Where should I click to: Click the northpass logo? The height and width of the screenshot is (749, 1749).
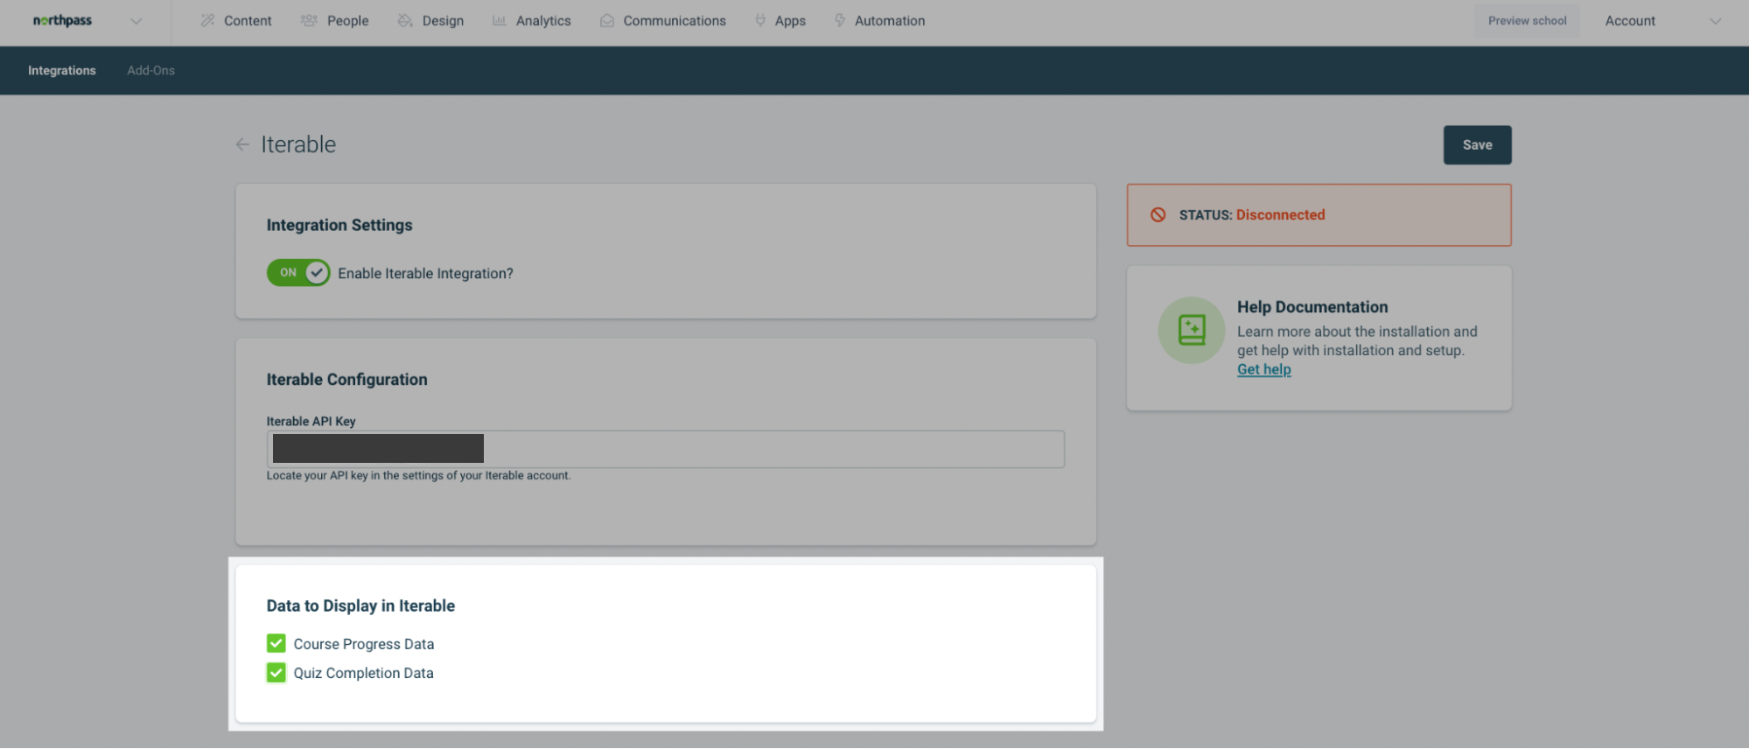click(62, 21)
